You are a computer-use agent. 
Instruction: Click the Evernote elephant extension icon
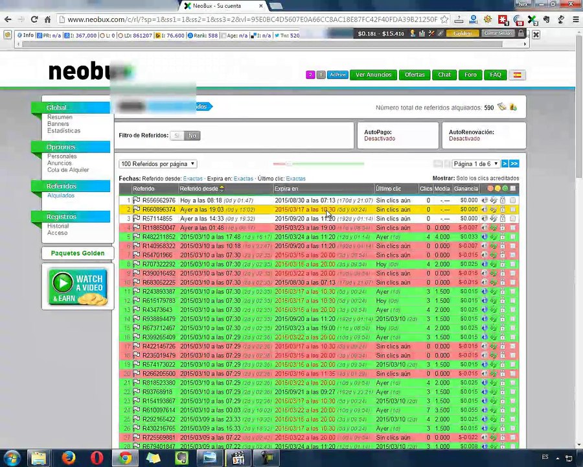(547, 19)
